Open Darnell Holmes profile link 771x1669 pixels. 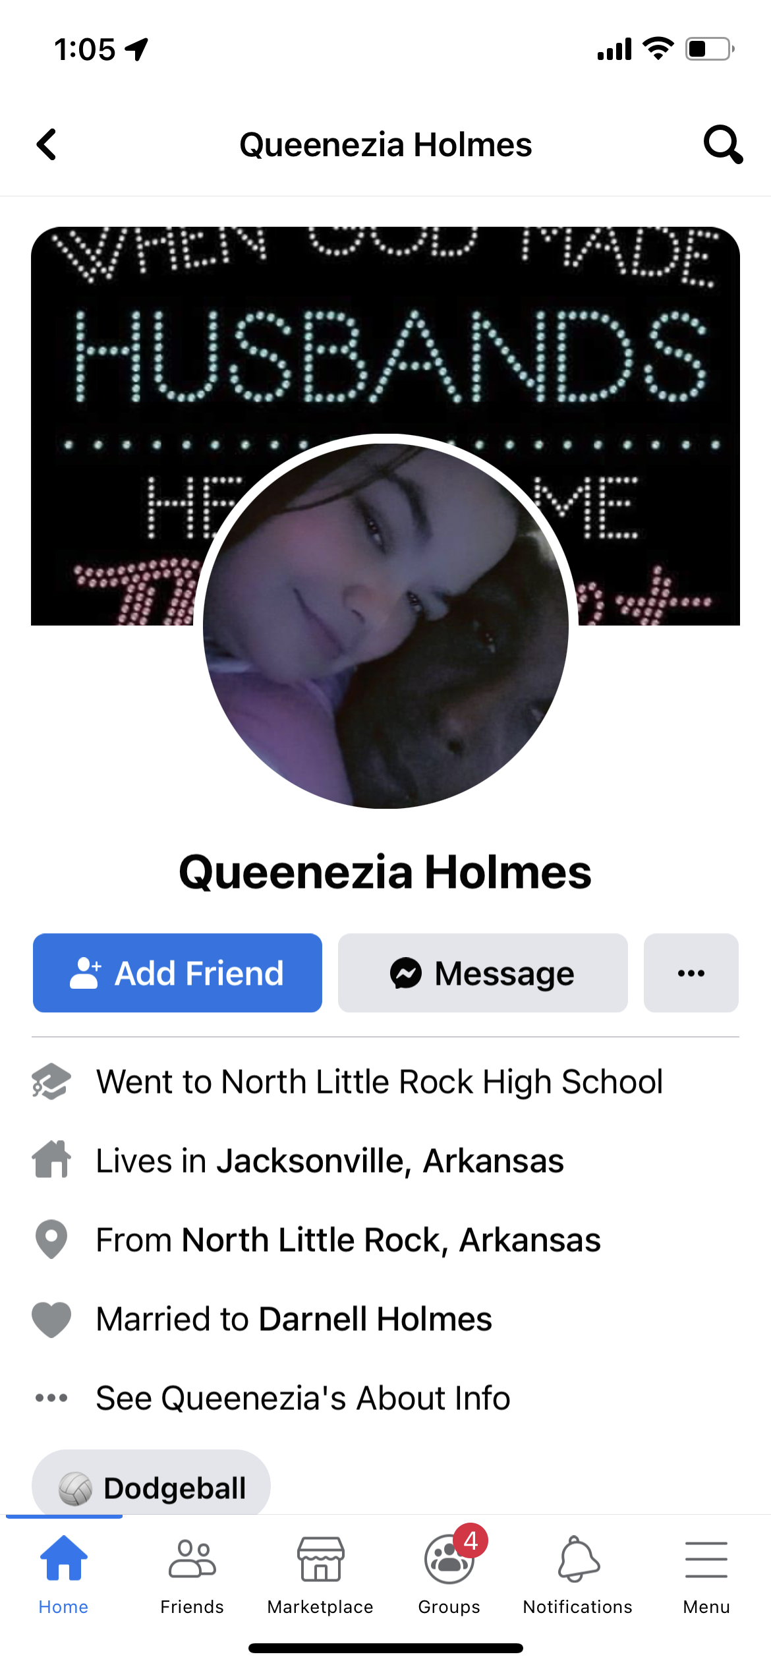tap(375, 1319)
